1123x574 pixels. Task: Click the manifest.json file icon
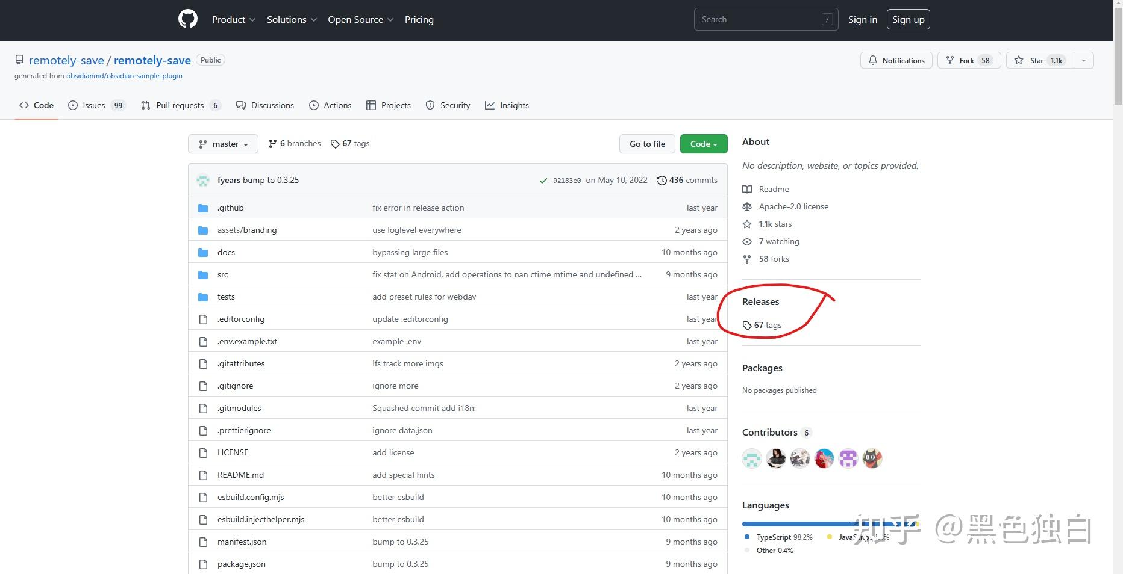click(203, 542)
